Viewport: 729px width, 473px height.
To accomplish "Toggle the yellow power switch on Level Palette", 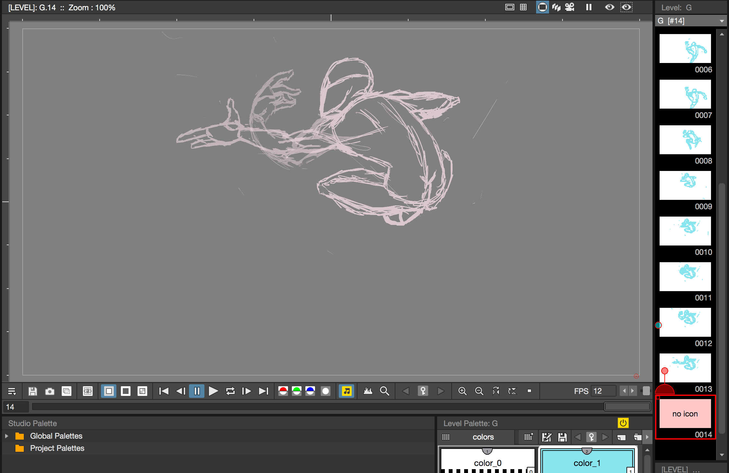I will pos(623,423).
